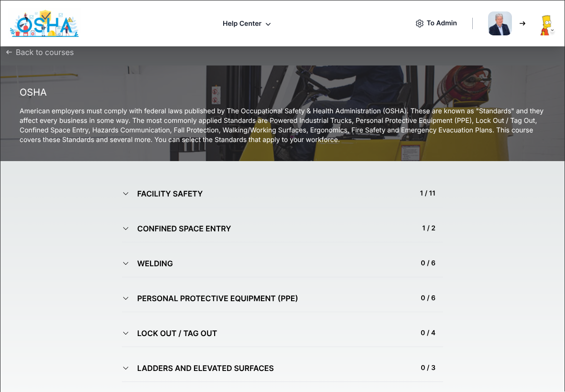565x392 pixels.
Task: Go to the To Admin link
Action: 442,23
